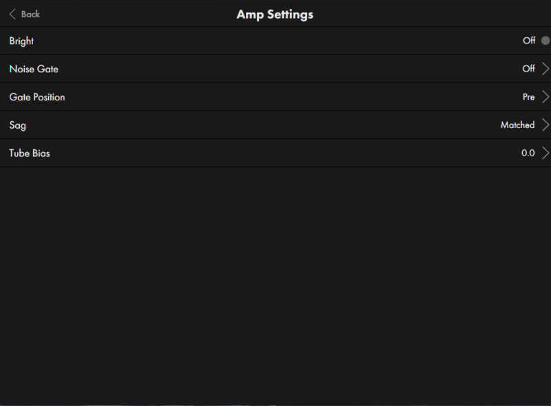Expand Sag chevron arrow
Image resolution: width=551 pixels, height=406 pixels.
pos(545,125)
